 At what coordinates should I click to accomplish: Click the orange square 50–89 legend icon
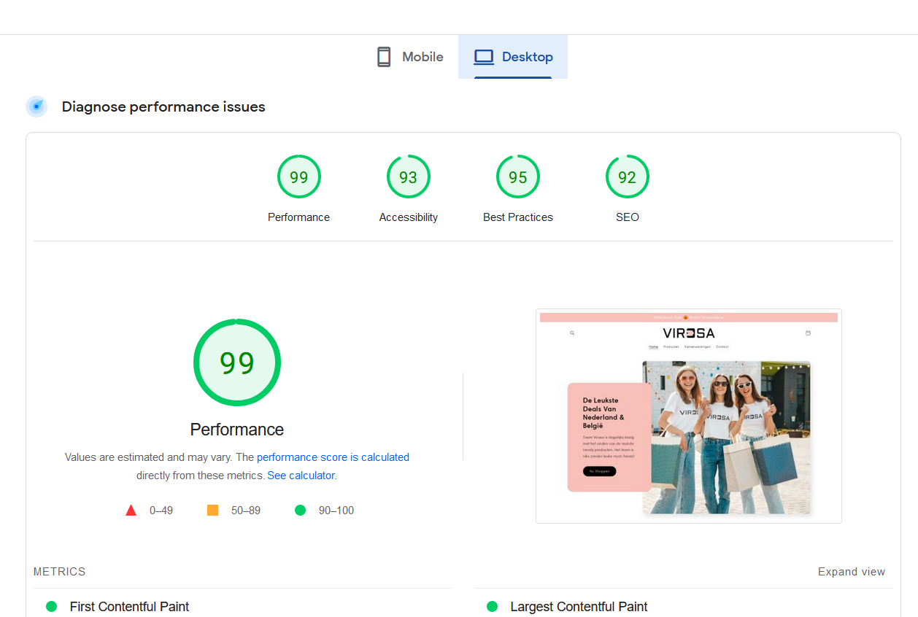pos(213,511)
